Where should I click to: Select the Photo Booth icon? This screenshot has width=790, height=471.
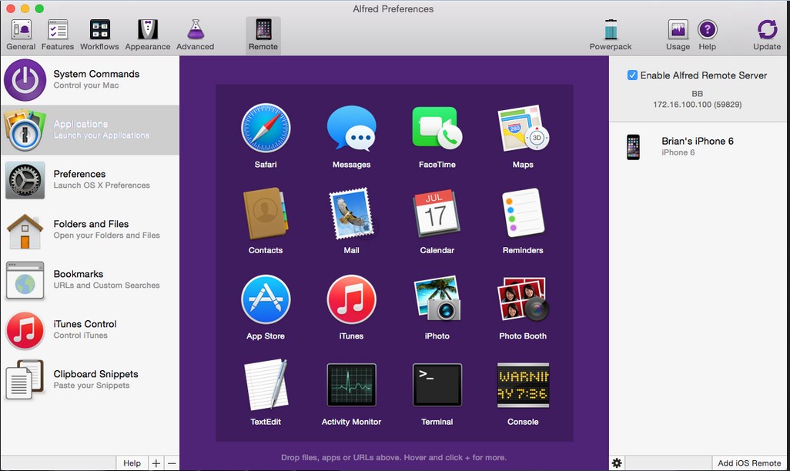coord(523,300)
